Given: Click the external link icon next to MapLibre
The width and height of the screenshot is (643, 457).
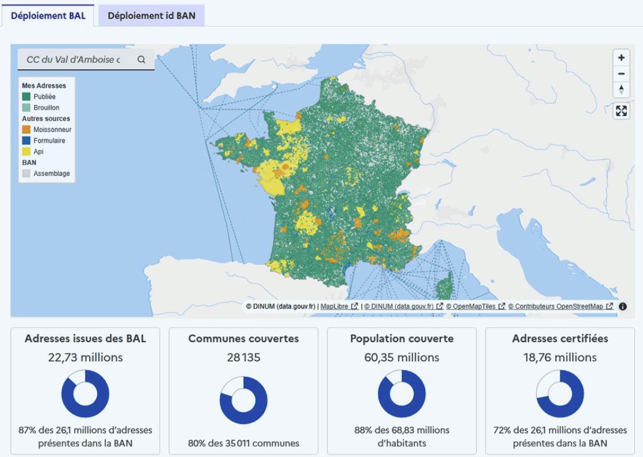Looking at the screenshot, I should (x=354, y=306).
